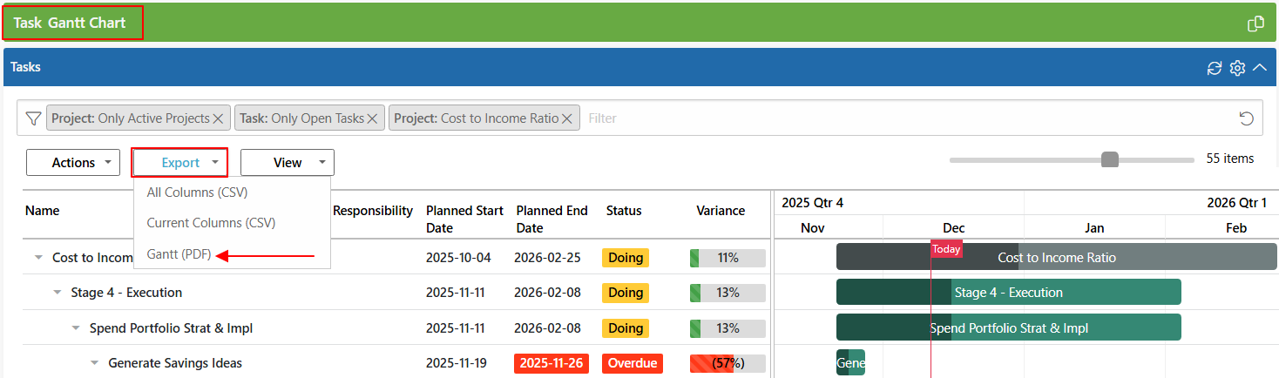This screenshot has width=1279, height=378.
Task: Open the Actions dropdown
Action: [x=73, y=162]
